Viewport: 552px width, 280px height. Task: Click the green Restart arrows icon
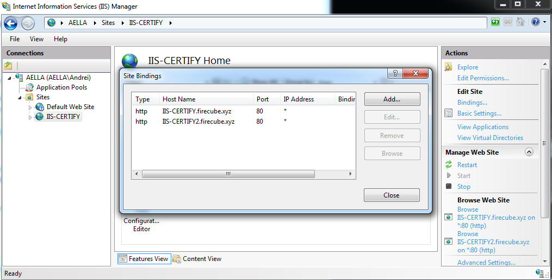(x=449, y=164)
